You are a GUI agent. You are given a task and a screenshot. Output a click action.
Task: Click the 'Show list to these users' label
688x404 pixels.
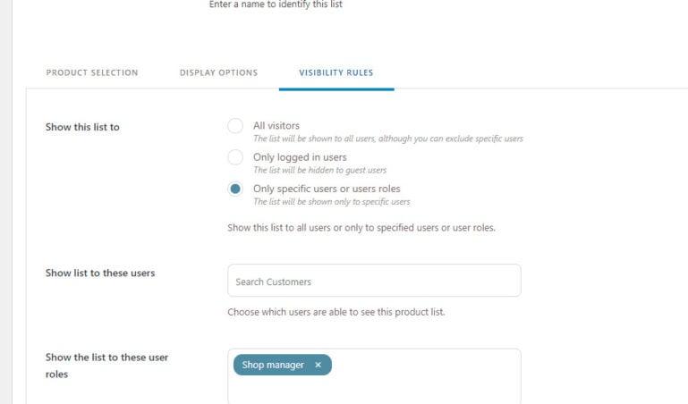(100, 273)
